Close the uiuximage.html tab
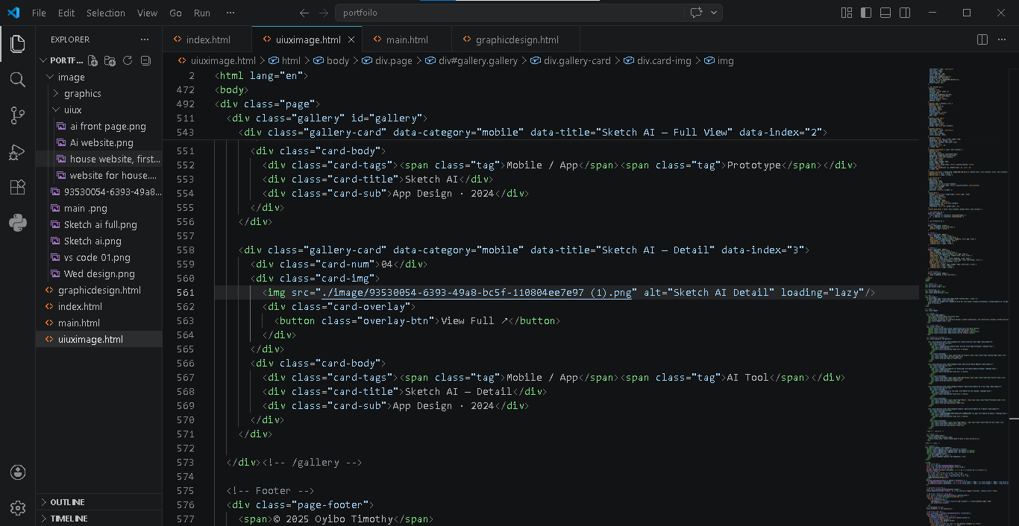Image resolution: width=1019 pixels, height=526 pixels. (352, 39)
